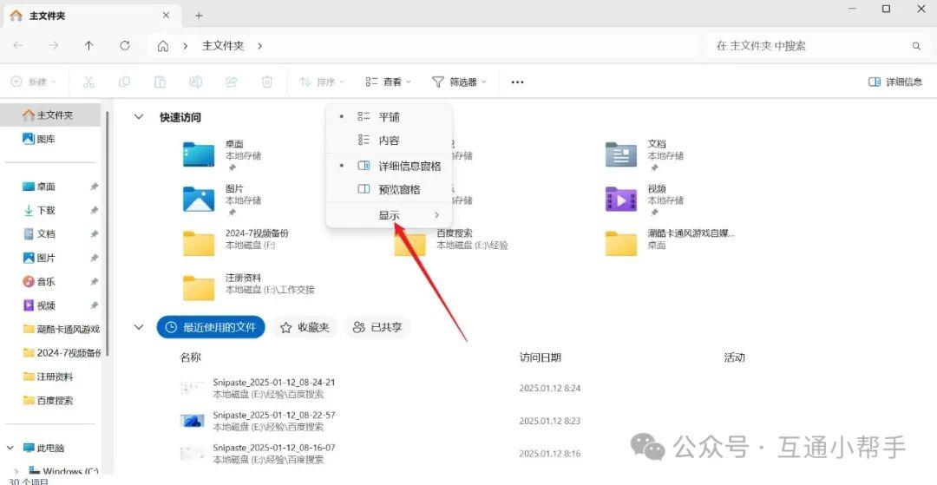Go forward with the forward arrow
Screen dimensions: 937x485
point(54,45)
